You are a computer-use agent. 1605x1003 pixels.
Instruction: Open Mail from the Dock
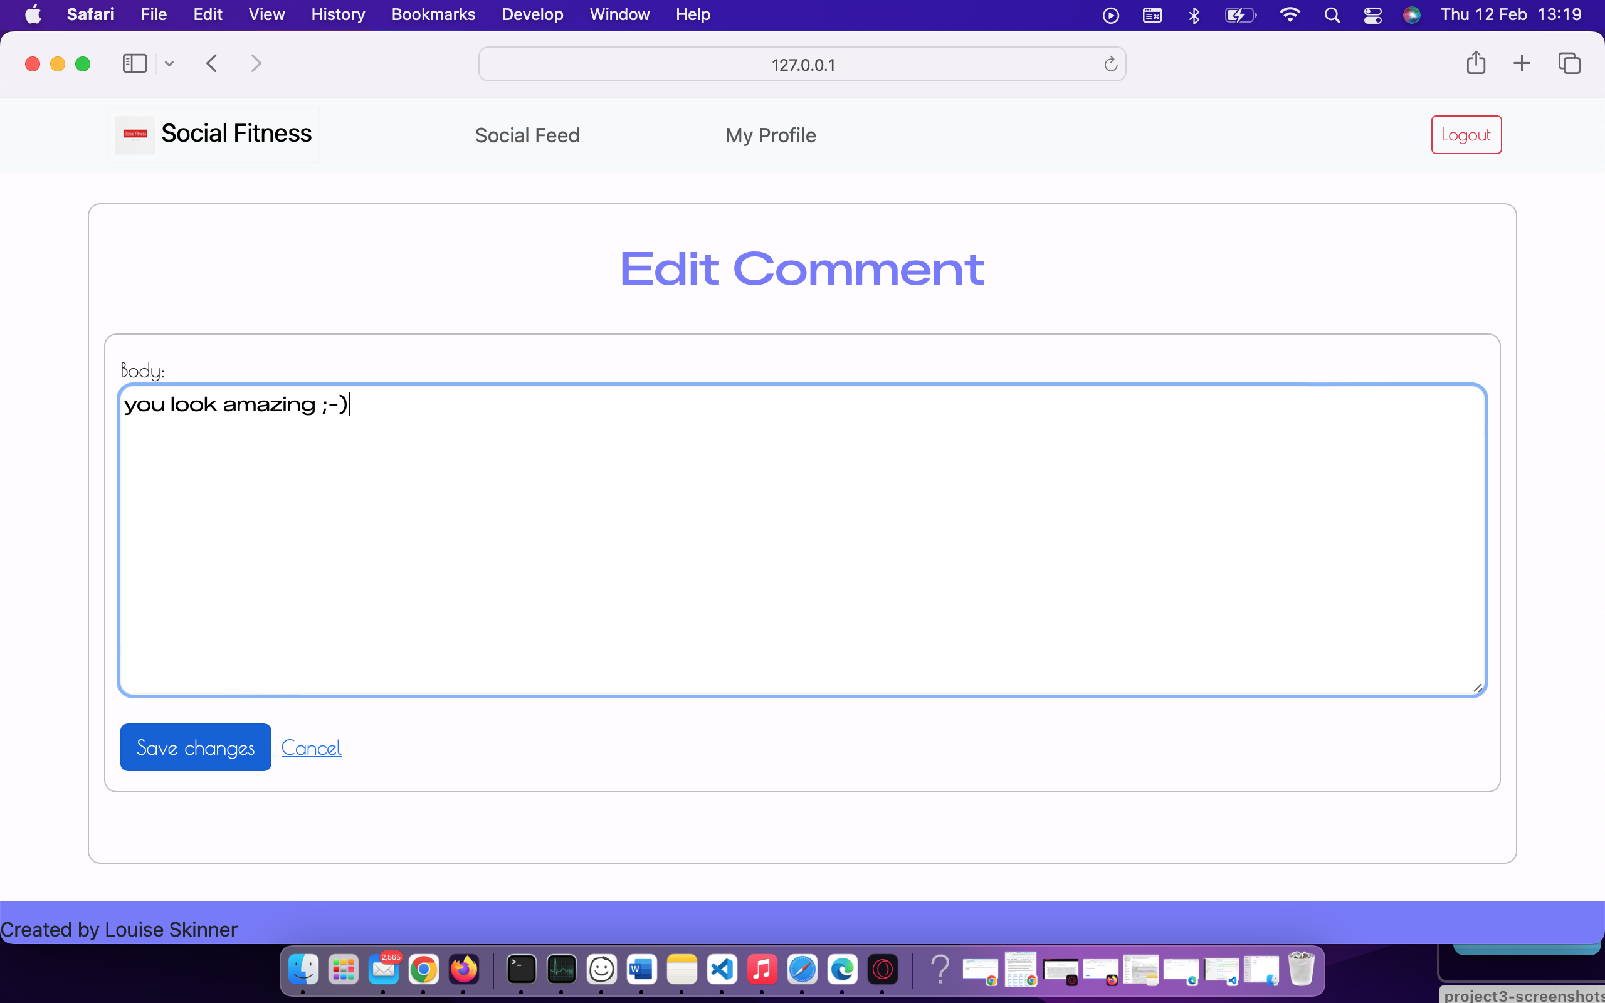[x=384, y=969]
